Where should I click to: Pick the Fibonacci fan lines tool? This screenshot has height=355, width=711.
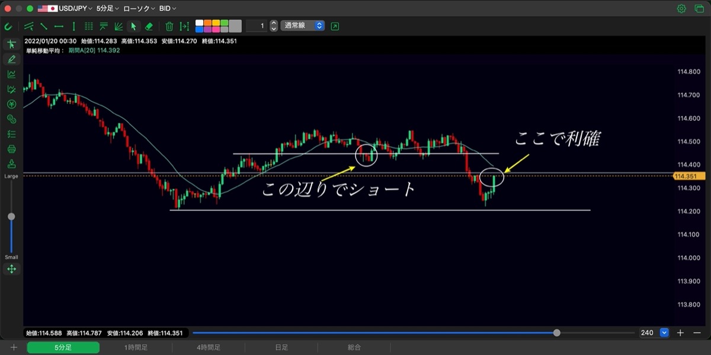point(118,26)
